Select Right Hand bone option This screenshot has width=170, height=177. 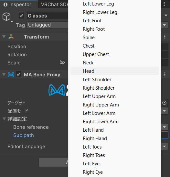tap(115, 138)
